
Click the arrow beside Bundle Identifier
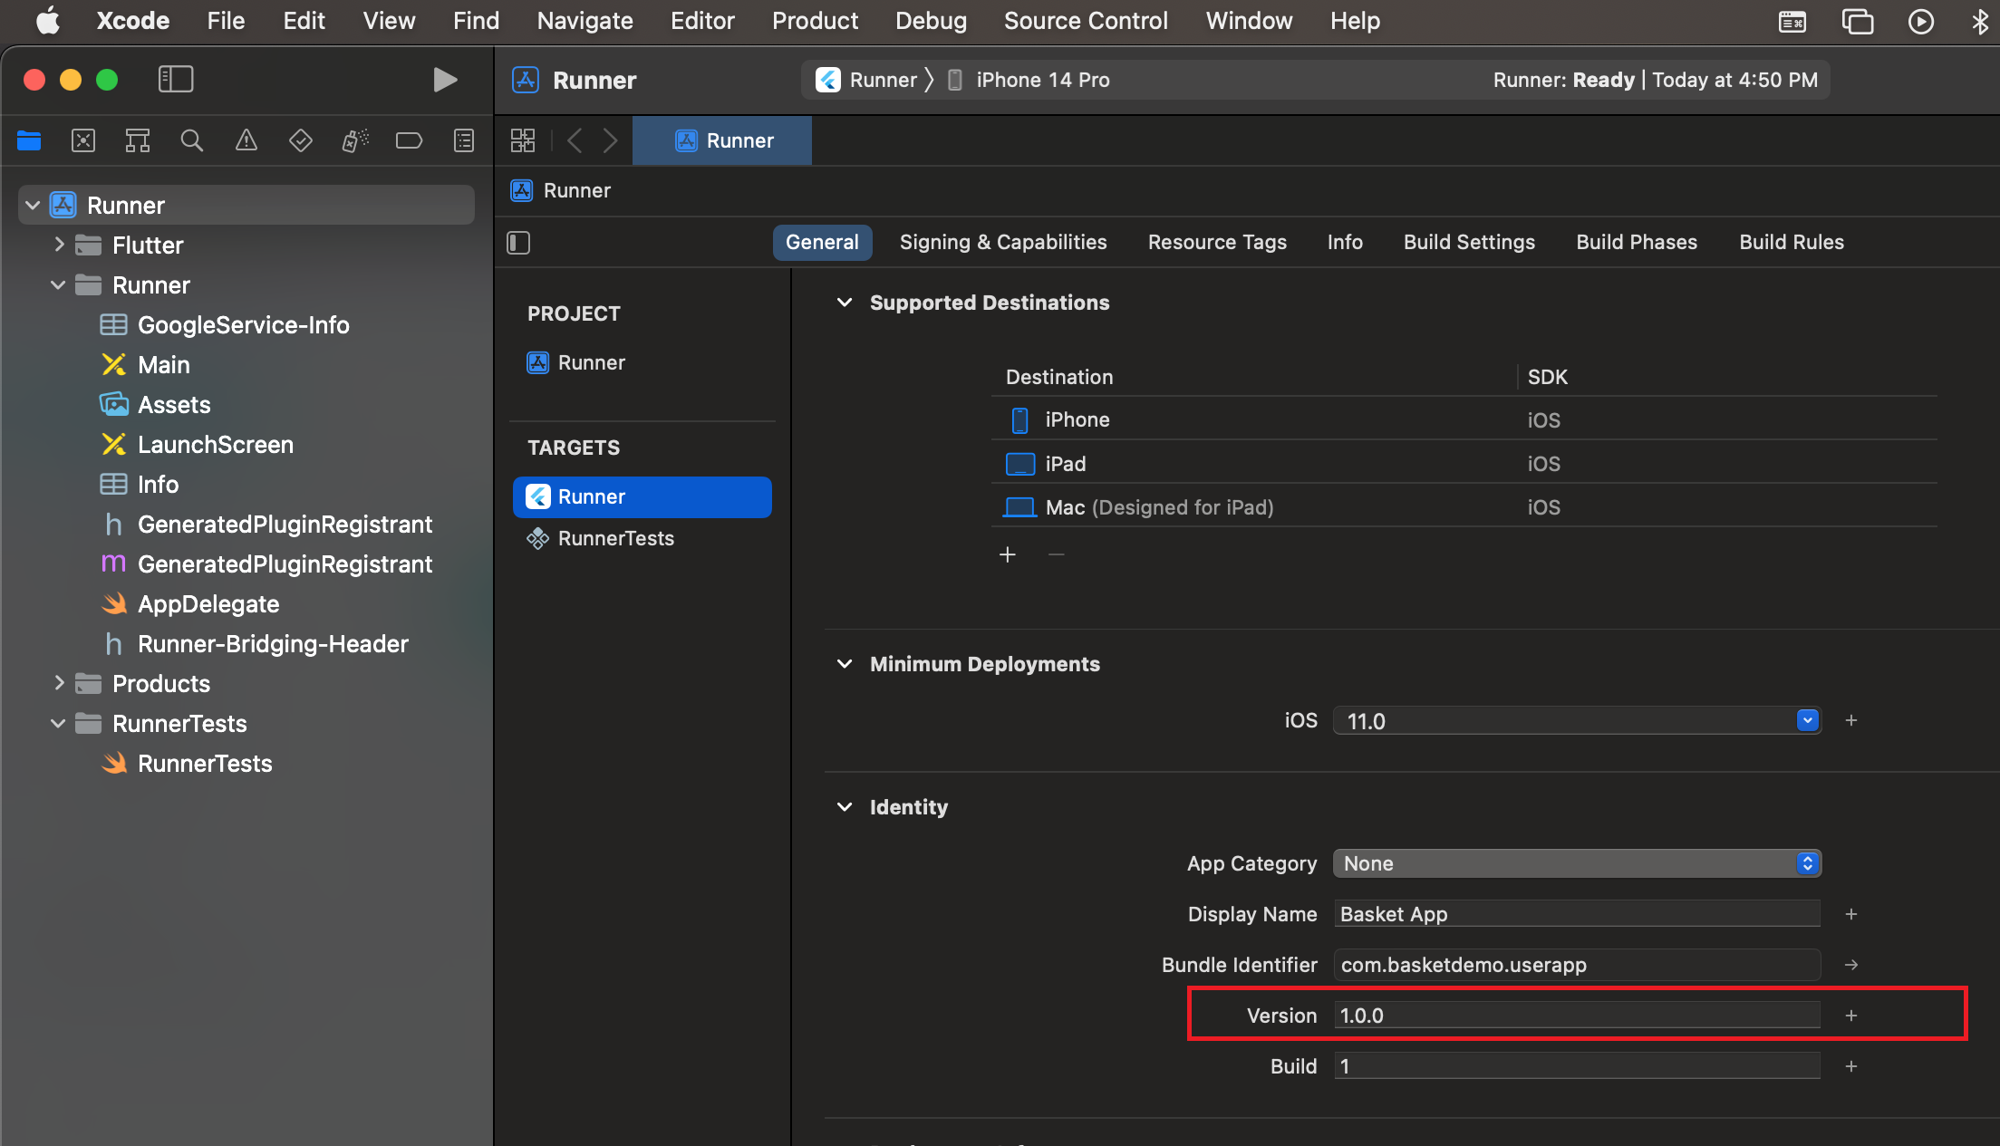(x=1851, y=965)
